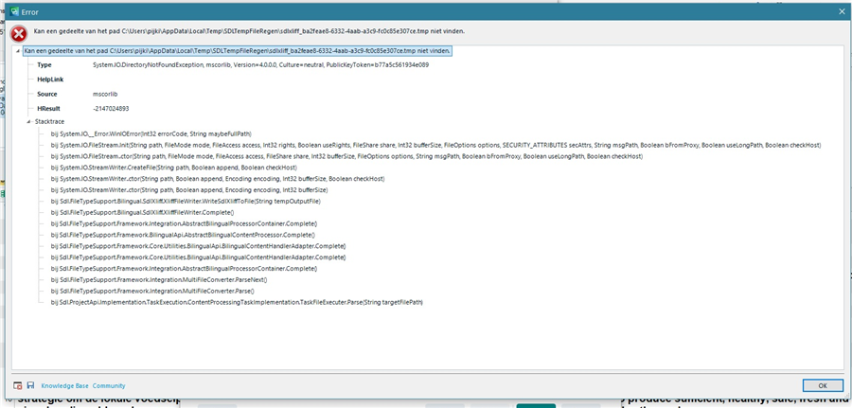Click the OK button
The width and height of the screenshot is (852, 408).
(x=822, y=385)
